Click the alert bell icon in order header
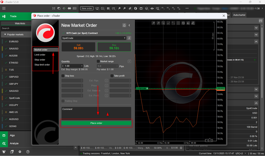 [124, 25]
